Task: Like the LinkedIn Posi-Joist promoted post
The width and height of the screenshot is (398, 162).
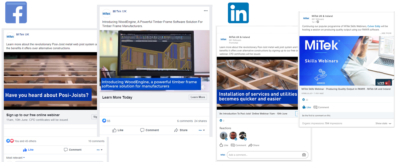Action: coord(224,145)
